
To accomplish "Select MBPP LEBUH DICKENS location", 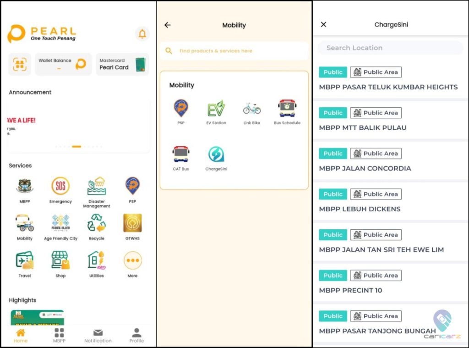I will pyautogui.click(x=391, y=201).
